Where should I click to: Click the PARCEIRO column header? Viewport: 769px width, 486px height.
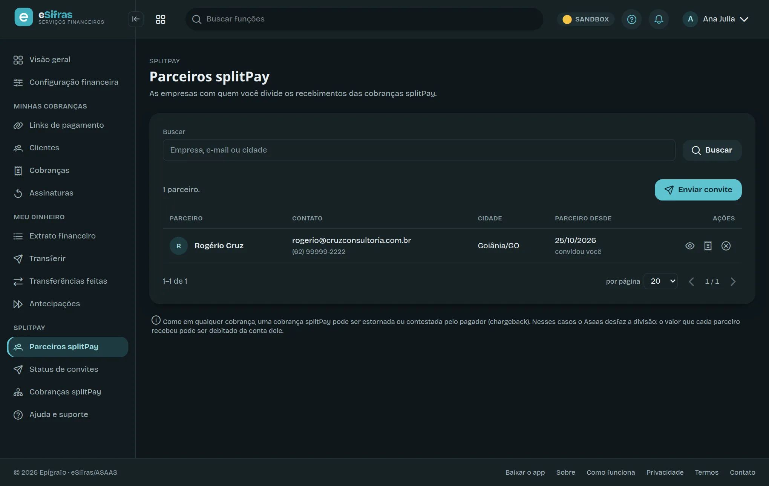(x=186, y=219)
